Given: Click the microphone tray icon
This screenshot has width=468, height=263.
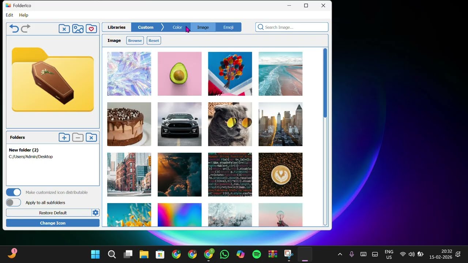Looking at the screenshot, I should [352, 254].
